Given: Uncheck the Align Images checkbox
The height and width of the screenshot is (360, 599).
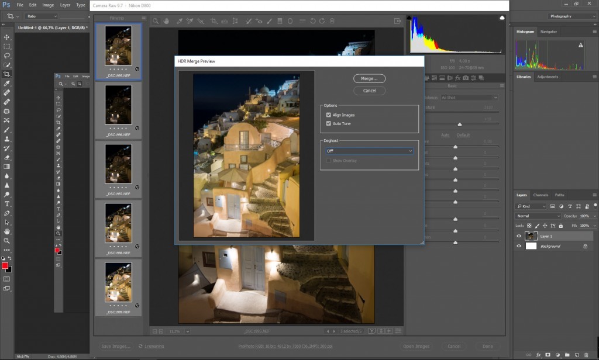Looking at the screenshot, I should [x=329, y=115].
